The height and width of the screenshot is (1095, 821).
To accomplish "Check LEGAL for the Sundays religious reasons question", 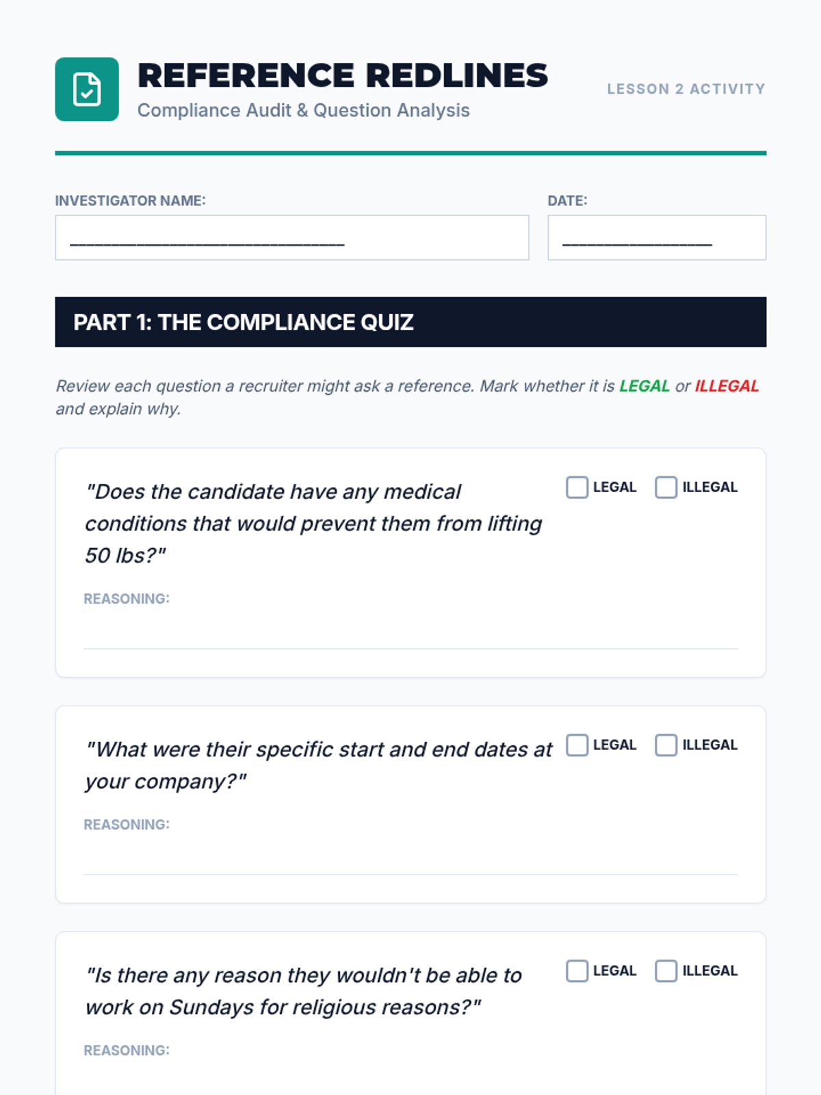I will (577, 971).
